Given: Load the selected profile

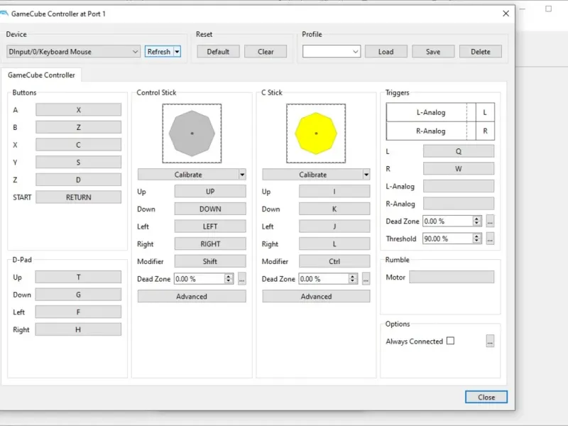Looking at the screenshot, I should 386,52.
